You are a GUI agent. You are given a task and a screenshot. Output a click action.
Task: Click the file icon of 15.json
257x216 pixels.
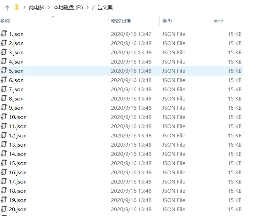(x=4, y=163)
